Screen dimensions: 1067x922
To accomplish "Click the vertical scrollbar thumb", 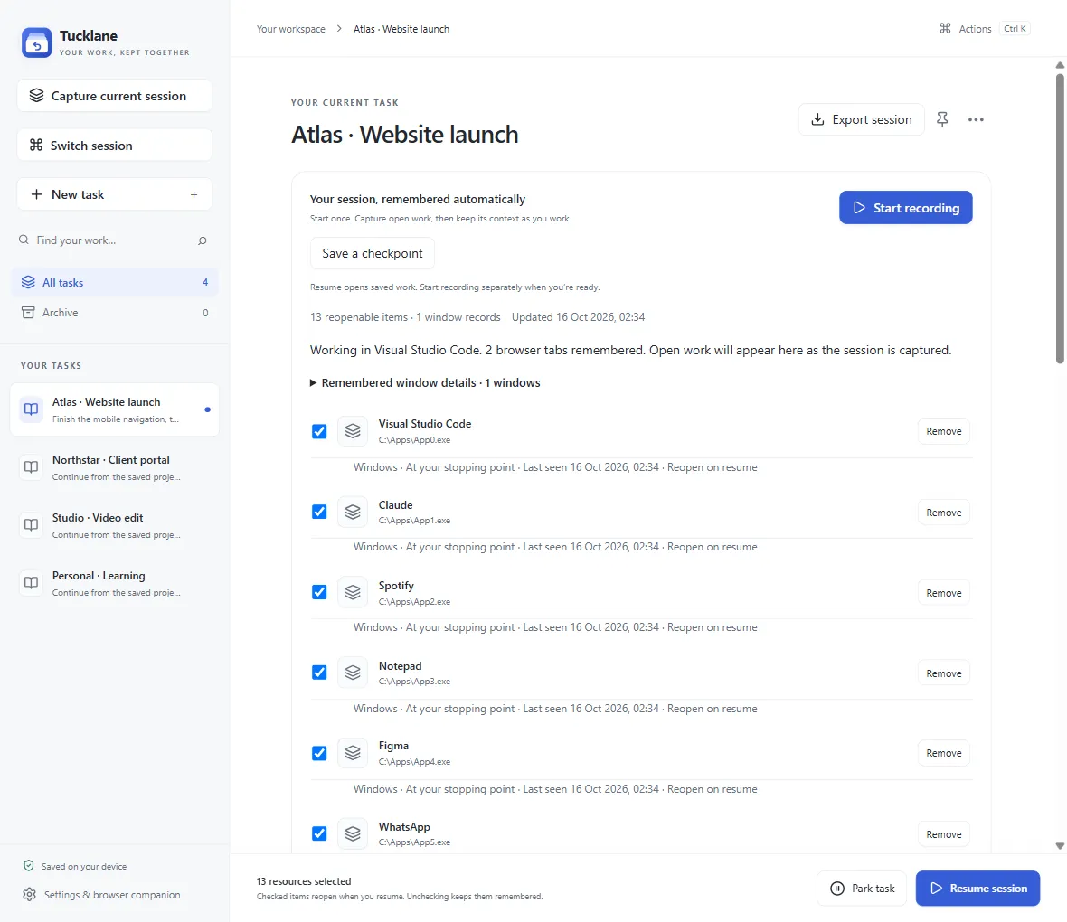I will (x=1060, y=218).
